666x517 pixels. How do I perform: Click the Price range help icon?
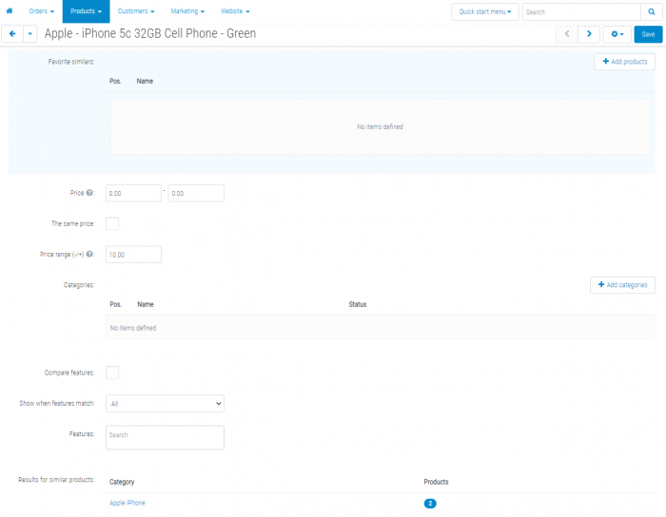pyautogui.click(x=89, y=254)
